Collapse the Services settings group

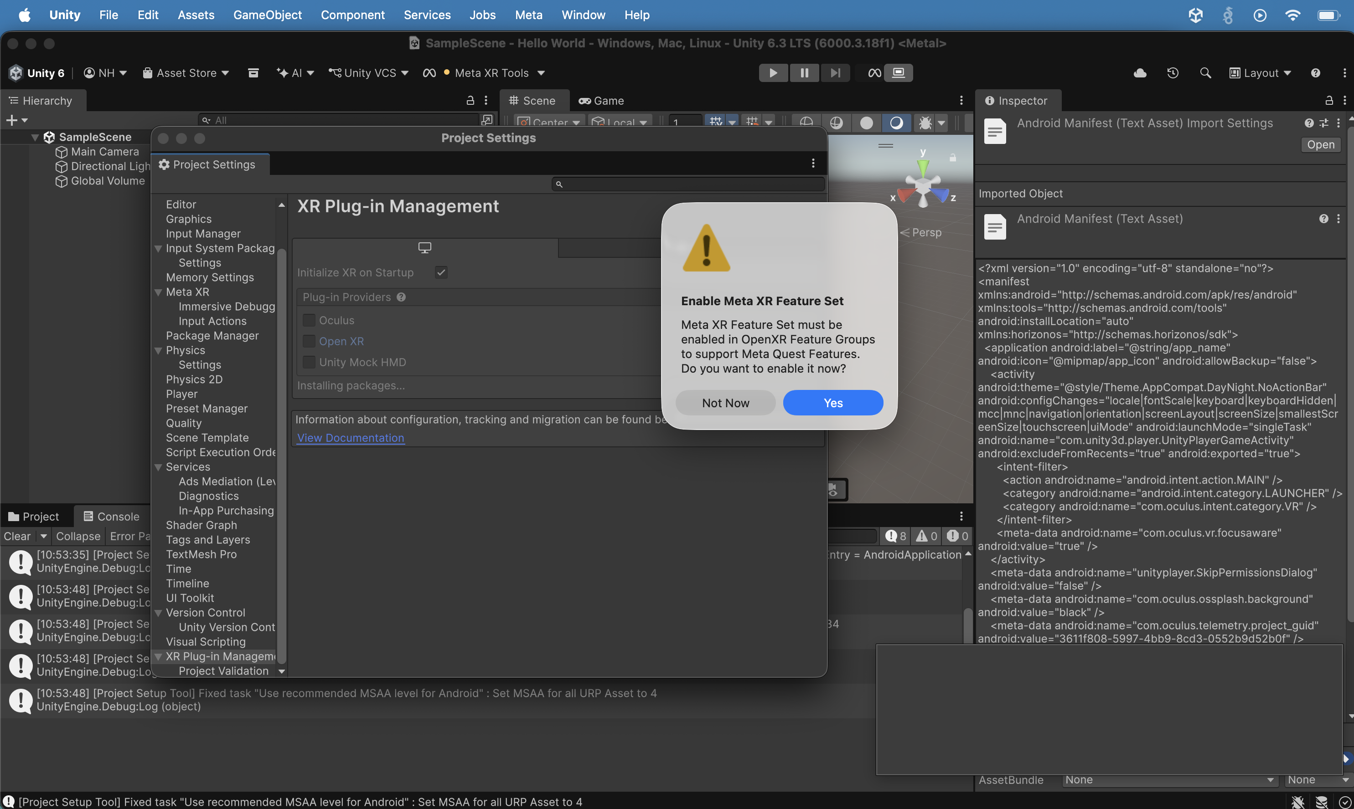pyautogui.click(x=158, y=467)
